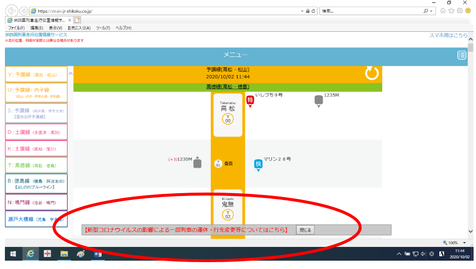Open the 編集(E) menu
Screen dimensions: 476x269
[x=37, y=28]
